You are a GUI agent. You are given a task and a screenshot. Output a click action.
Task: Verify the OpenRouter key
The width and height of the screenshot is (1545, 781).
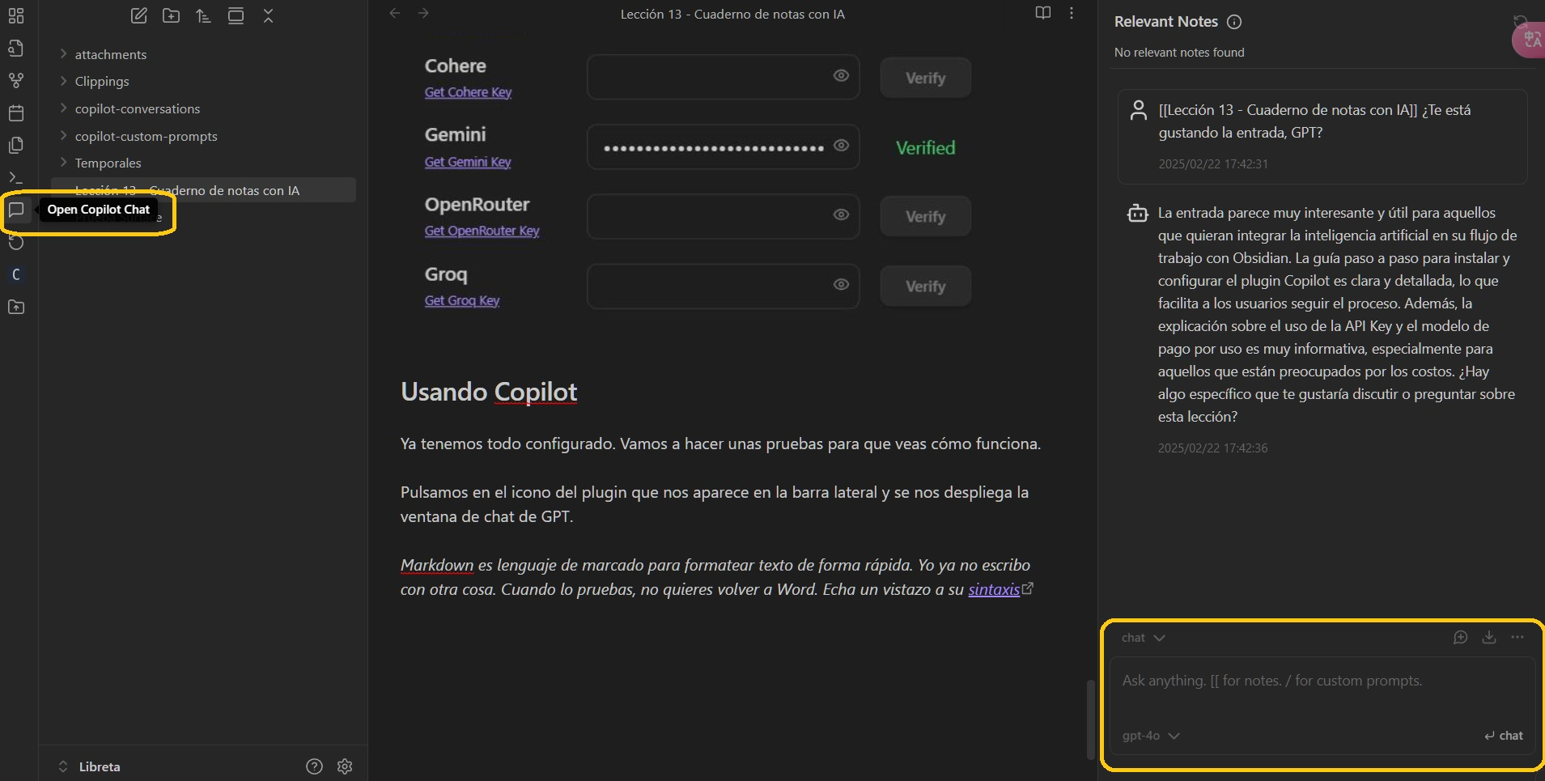925,216
